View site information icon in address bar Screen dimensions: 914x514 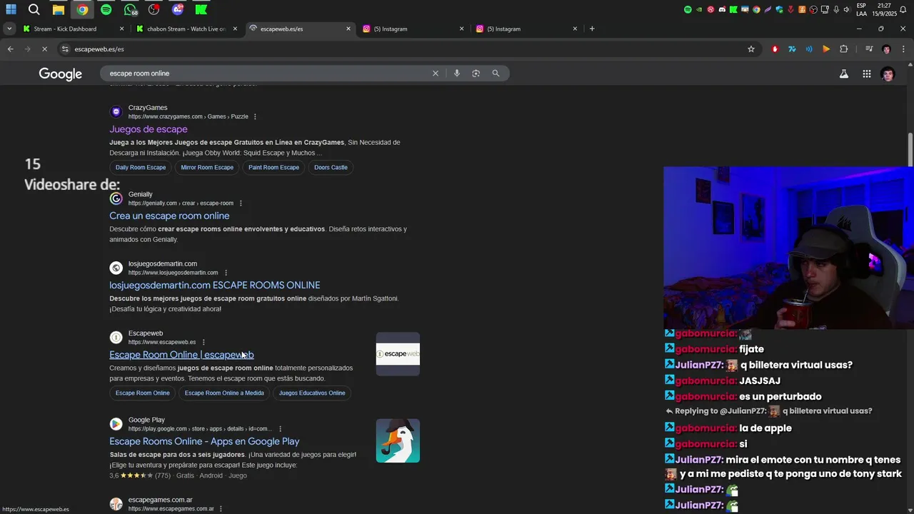coord(65,49)
